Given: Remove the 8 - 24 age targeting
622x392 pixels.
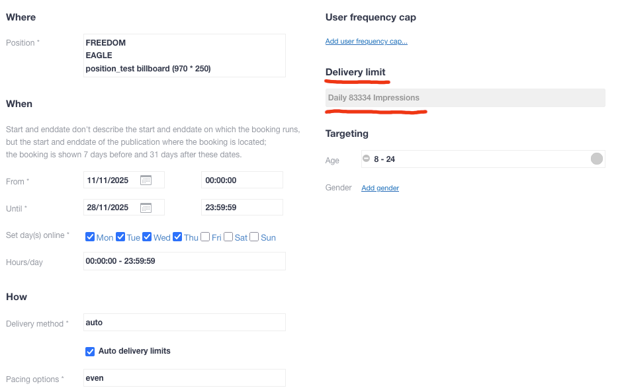Looking at the screenshot, I should click(x=366, y=159).
